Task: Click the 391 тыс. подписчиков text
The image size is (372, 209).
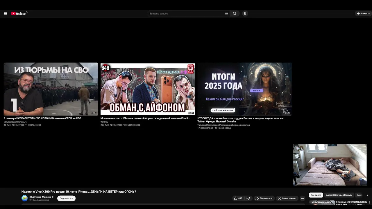Action: (39, 200)
